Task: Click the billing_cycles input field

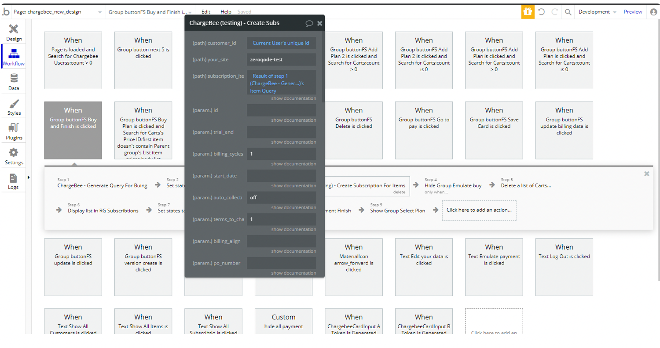Action: (x=281, y=154)
